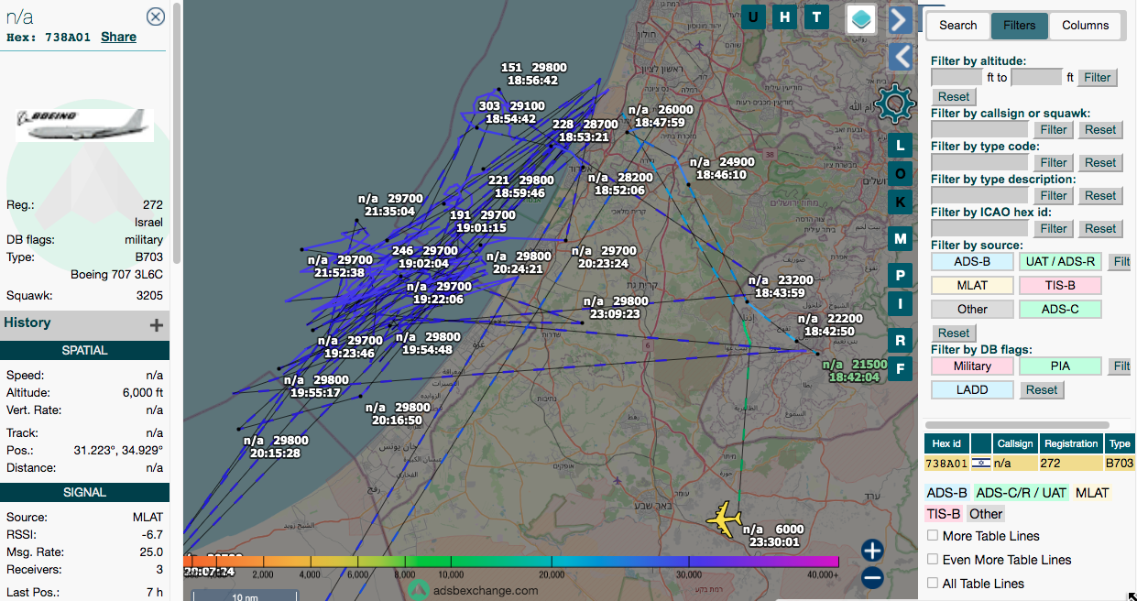
Task: Expand the History section
Action: point(157,325)
